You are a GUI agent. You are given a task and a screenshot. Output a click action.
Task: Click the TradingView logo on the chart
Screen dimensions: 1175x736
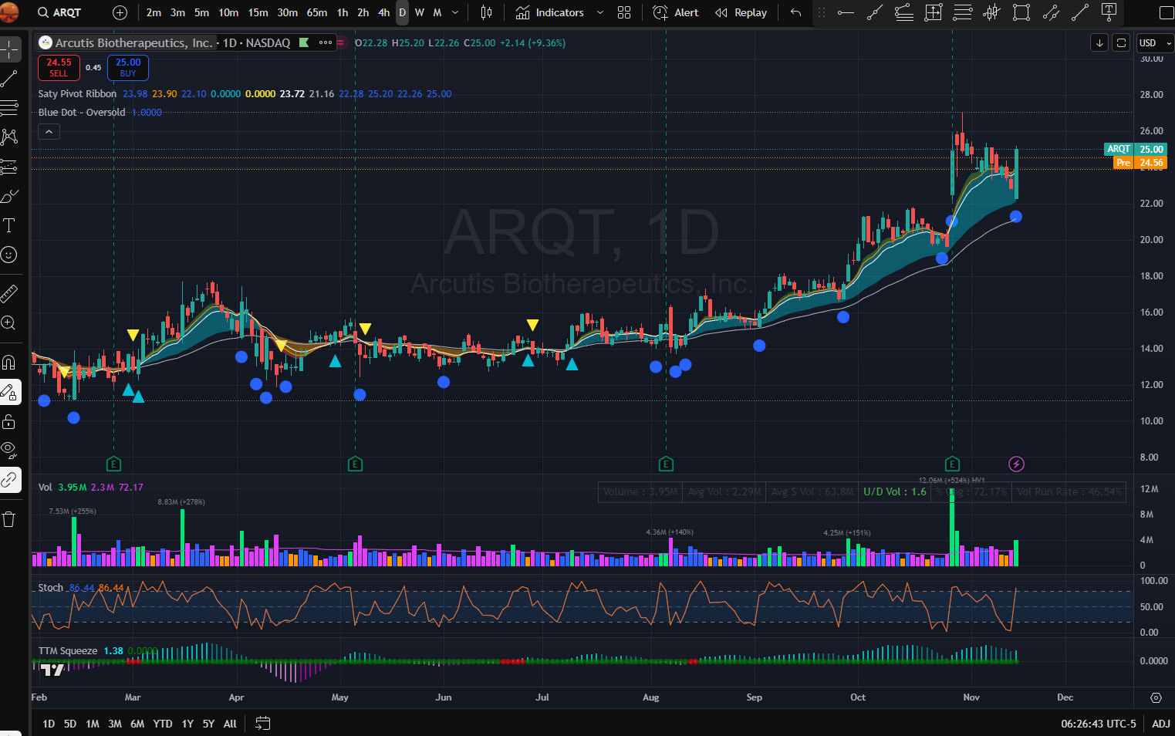tap(52, 669)
